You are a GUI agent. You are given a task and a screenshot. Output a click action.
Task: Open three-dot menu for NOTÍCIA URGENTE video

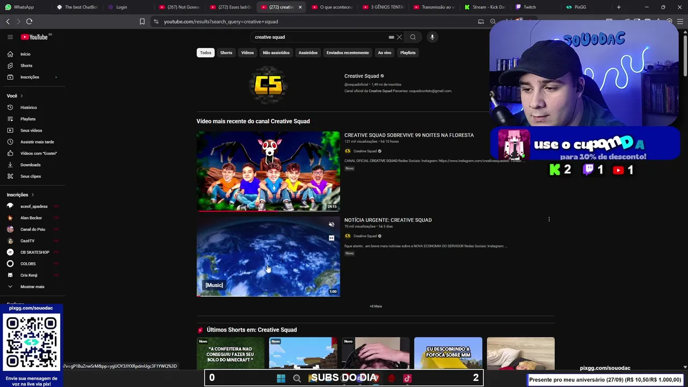(549, 219)
